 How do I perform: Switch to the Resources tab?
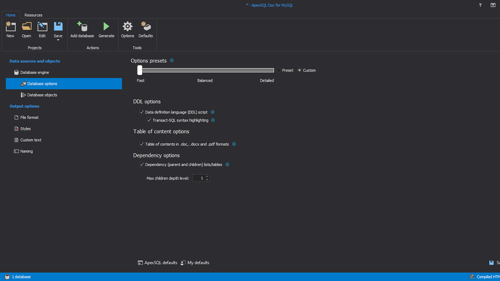tap(33, 15)
